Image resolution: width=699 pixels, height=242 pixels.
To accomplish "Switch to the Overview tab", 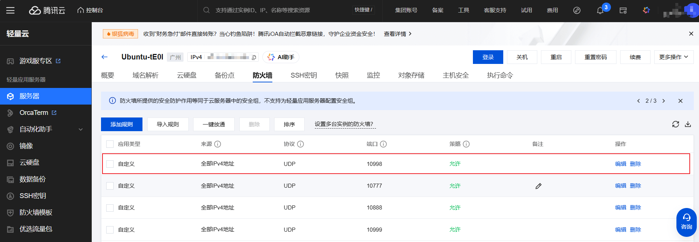I will coord(108,75).
